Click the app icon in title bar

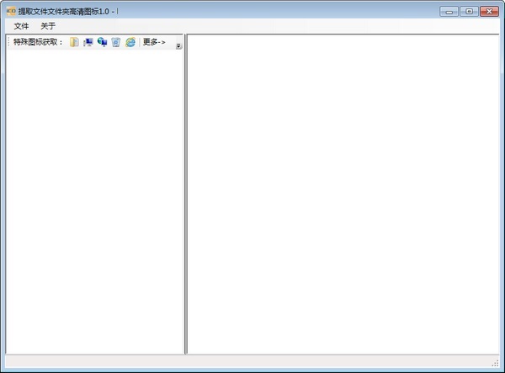click(11, 11)
